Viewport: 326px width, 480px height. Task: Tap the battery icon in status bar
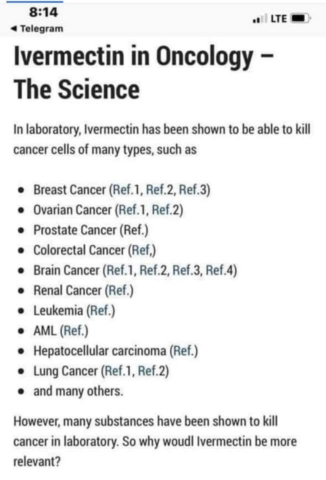click(301, 19)
